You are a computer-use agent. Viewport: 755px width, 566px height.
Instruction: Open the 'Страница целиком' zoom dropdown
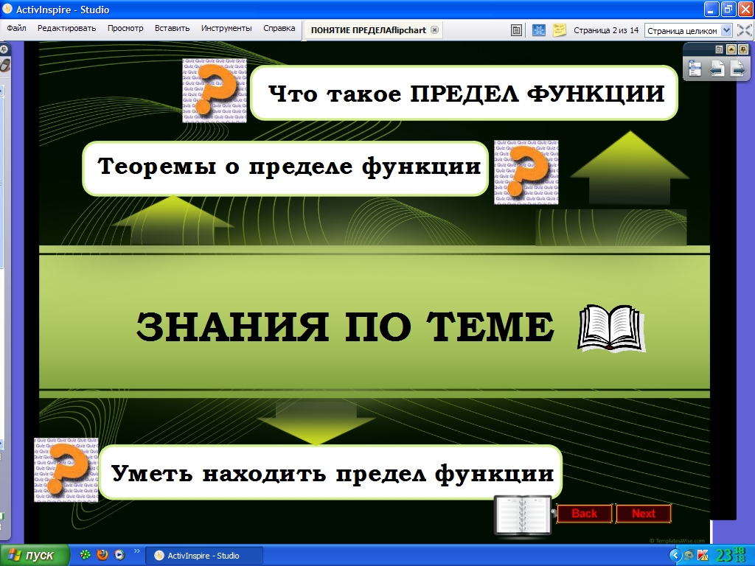(726, 30)
